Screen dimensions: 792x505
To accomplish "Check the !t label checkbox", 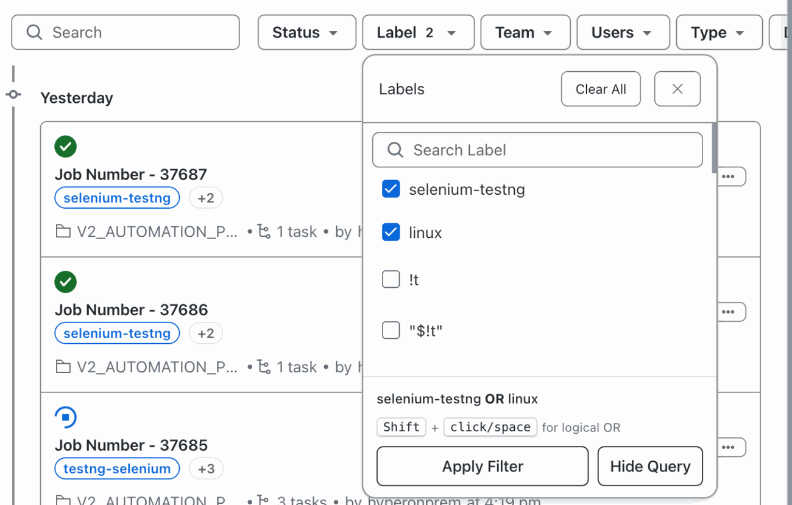I will (391, 279).
